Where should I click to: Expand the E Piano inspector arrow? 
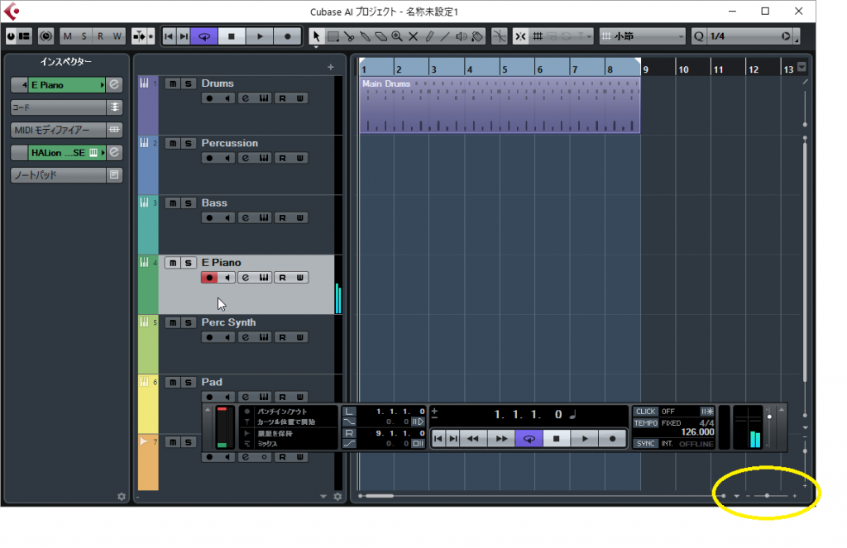click(102, 85)
